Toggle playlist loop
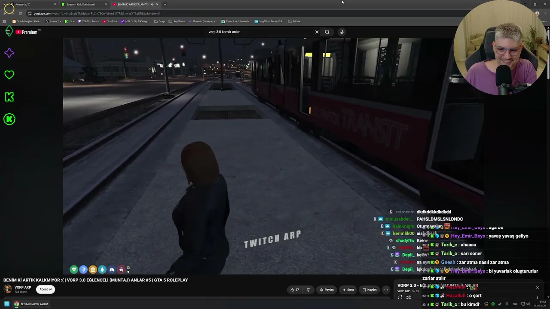 [400, 297]
